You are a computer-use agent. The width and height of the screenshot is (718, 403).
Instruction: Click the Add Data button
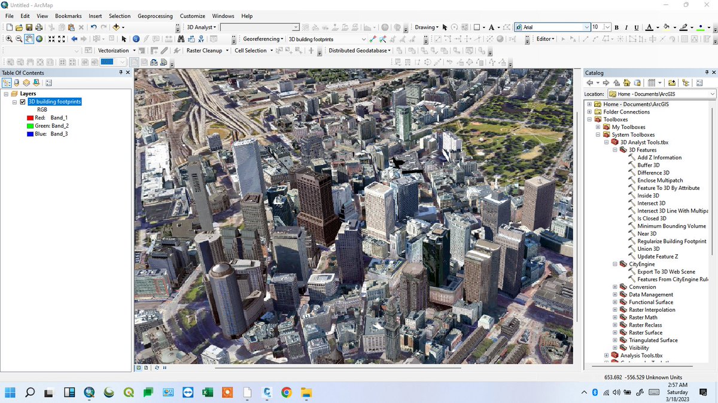(x=116, y=27)
